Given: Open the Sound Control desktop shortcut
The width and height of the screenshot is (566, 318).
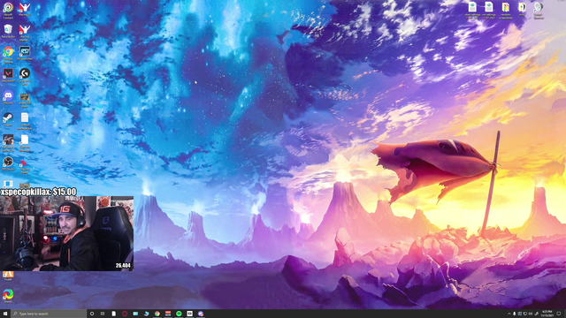Looking at the screenshot, I should click(539, 10).
